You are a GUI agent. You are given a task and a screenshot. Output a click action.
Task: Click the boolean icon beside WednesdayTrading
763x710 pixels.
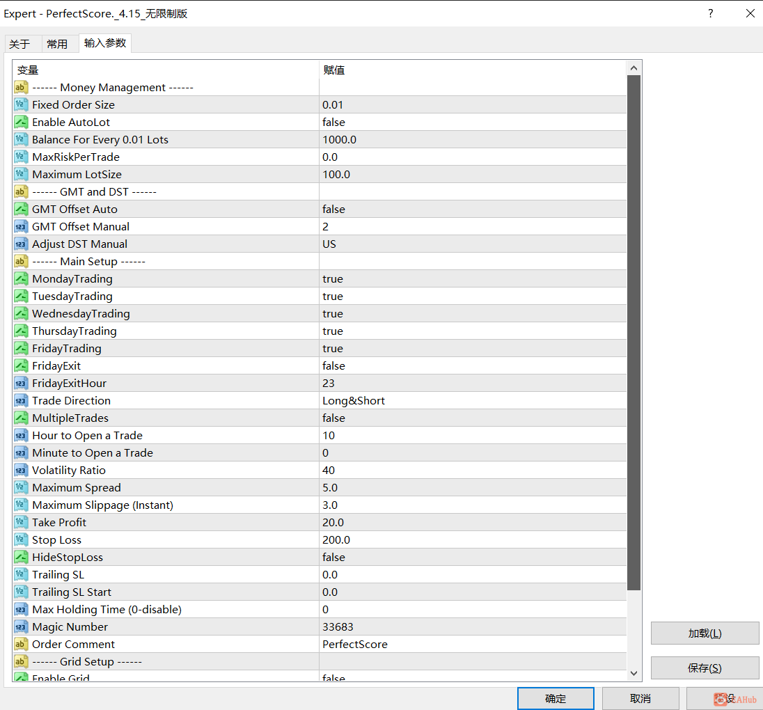click(21, 313)
